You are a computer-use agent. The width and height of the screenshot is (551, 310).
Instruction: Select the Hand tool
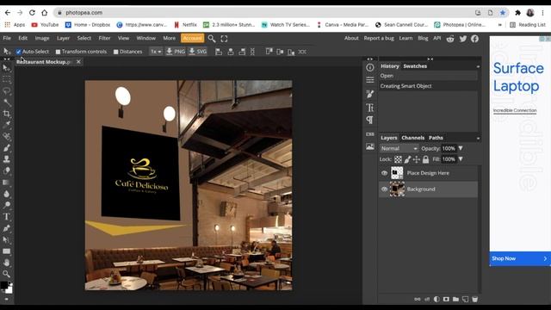(6, 263)
